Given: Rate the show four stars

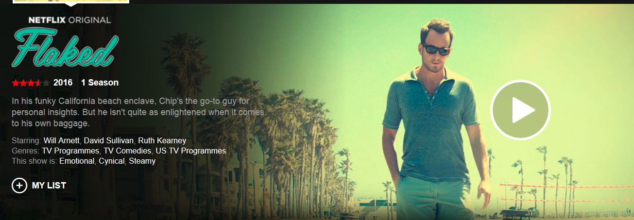Looking at the screenshot, I should (38, 83).
